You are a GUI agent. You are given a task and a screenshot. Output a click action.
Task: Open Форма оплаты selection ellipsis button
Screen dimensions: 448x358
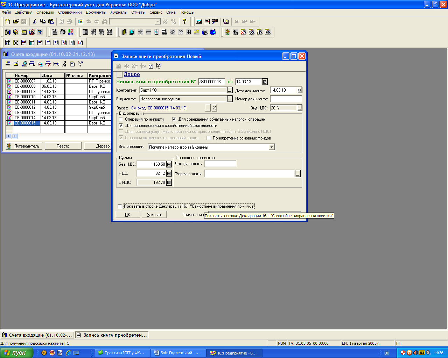pyautogui.click(x=298, y=174)
